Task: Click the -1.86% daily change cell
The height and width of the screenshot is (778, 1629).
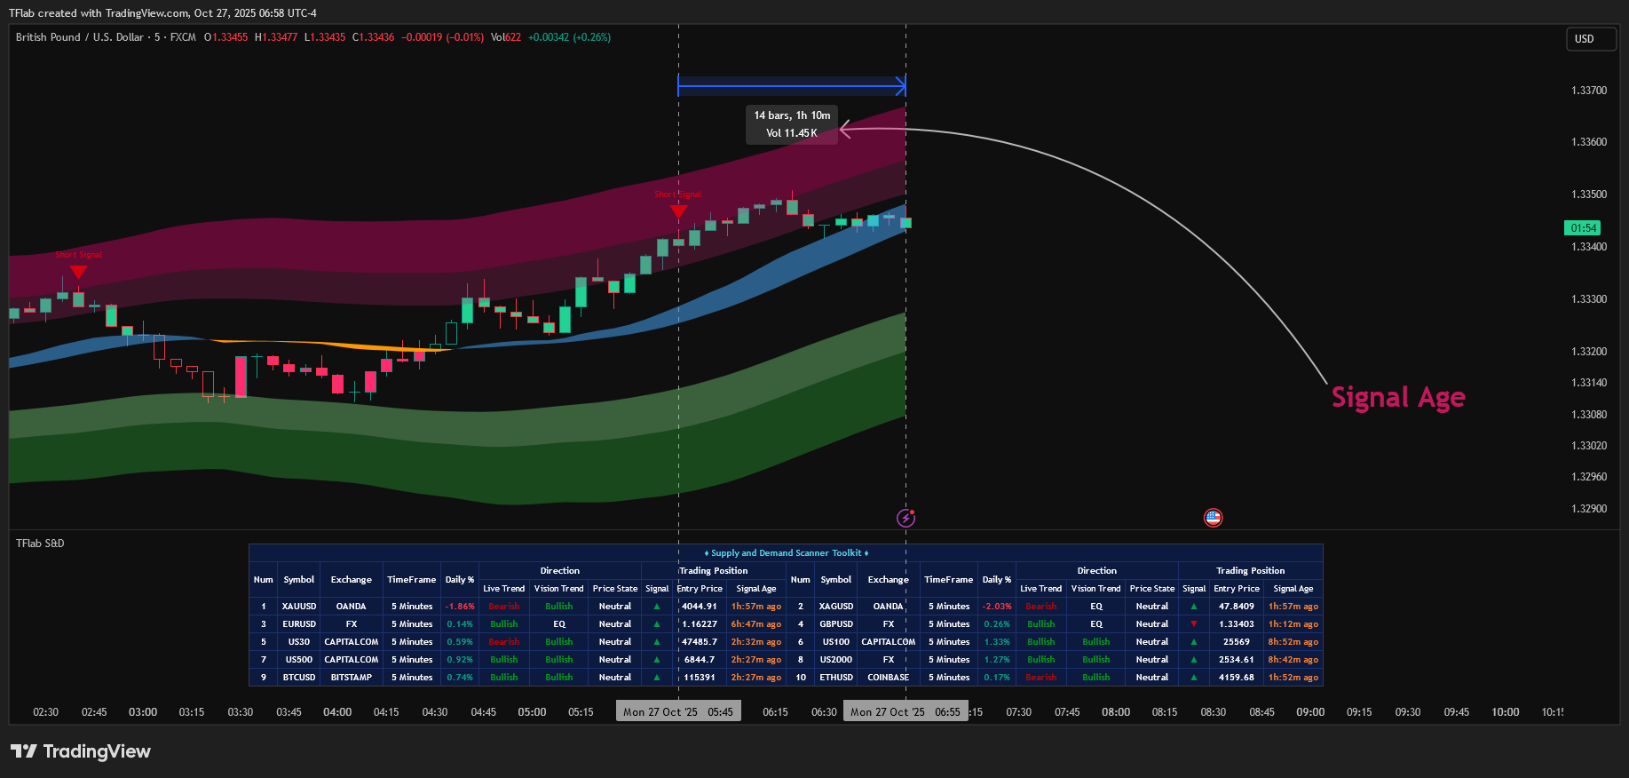Action: [460, 607]
